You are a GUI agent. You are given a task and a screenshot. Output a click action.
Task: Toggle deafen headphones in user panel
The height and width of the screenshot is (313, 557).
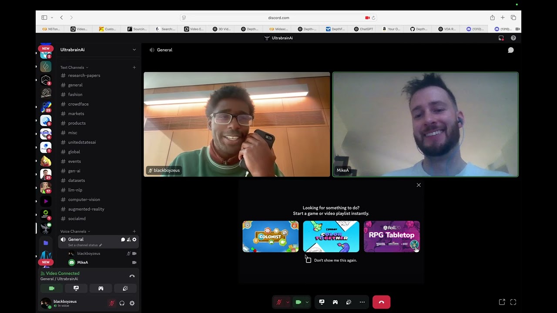[122, 303]
